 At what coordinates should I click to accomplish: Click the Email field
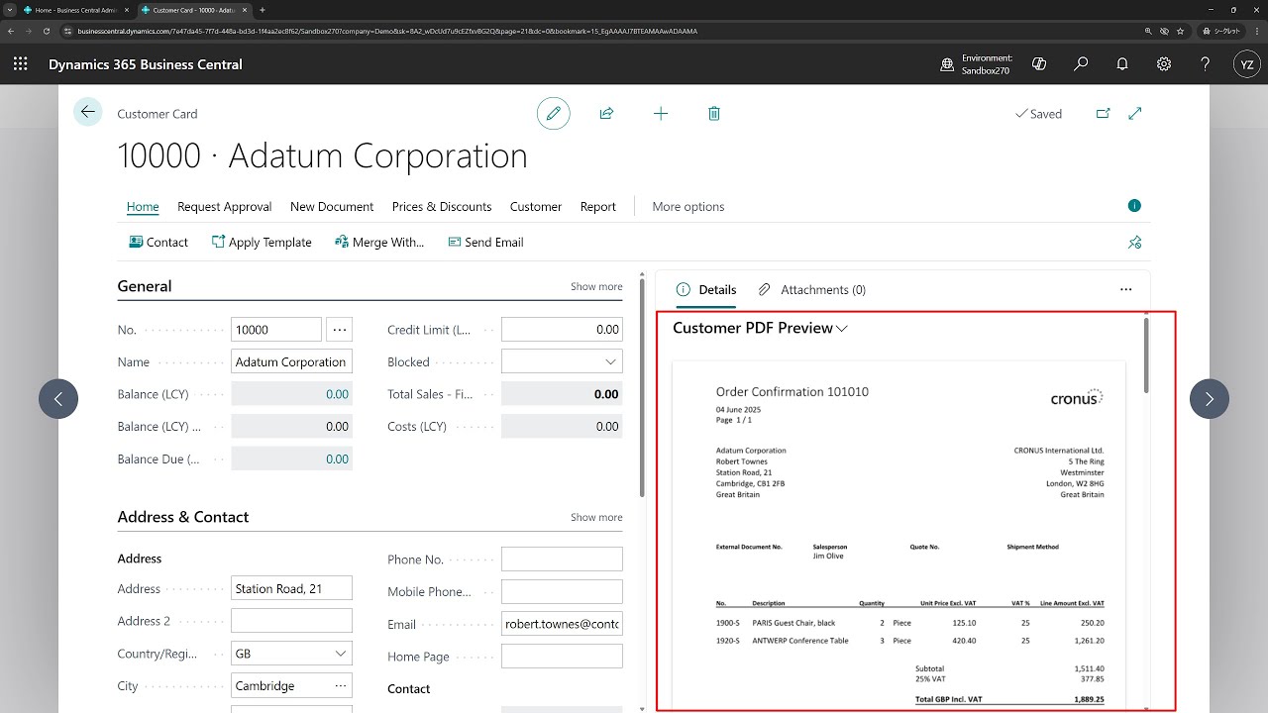click(562, 624)
